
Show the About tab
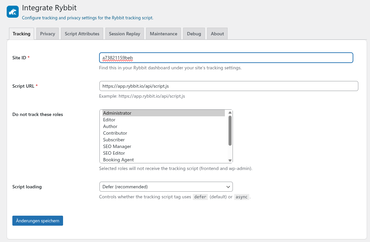(217, 34)
